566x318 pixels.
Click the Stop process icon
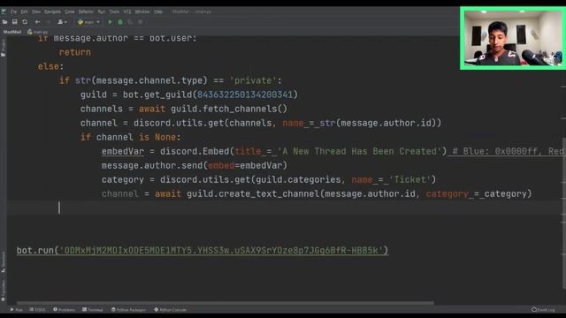tap(141, 22)
